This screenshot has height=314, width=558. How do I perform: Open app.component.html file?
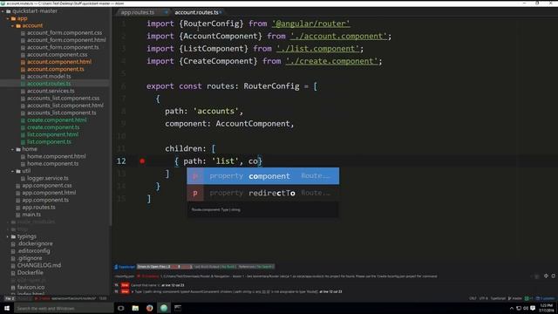(x=49, y=193)
